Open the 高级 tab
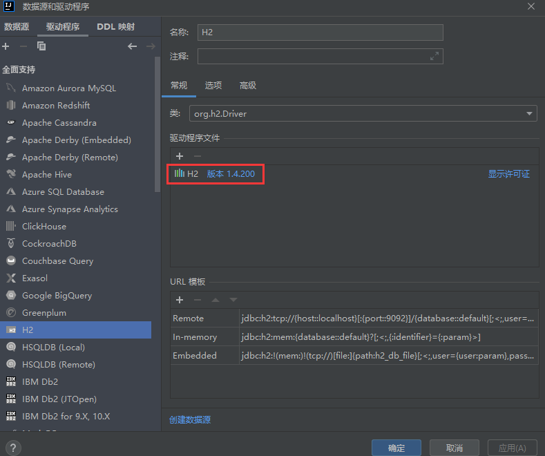The height and width of the screenshot is (456, 545). click(248, 86)
